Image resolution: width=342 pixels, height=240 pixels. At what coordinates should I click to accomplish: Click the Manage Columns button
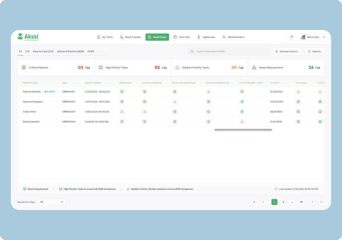pos(287,51)
